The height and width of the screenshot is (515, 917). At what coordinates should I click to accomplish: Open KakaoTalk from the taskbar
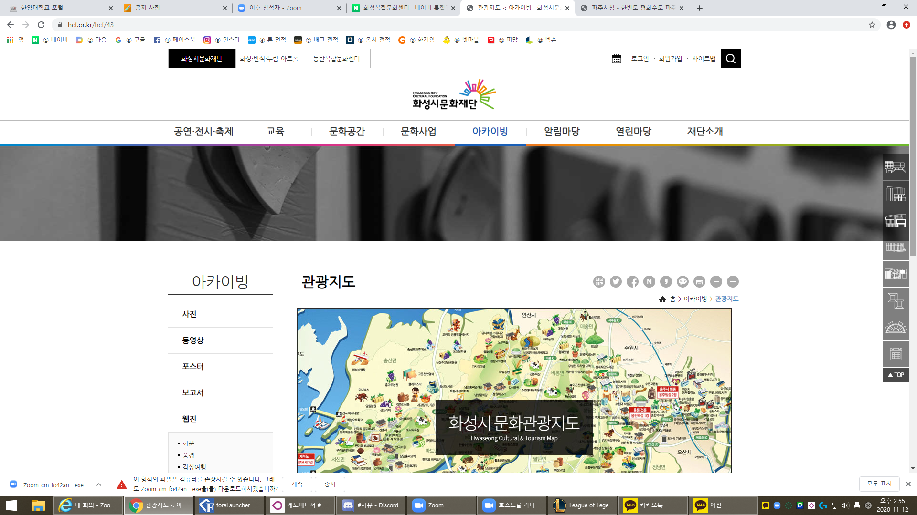click(652, 505)
